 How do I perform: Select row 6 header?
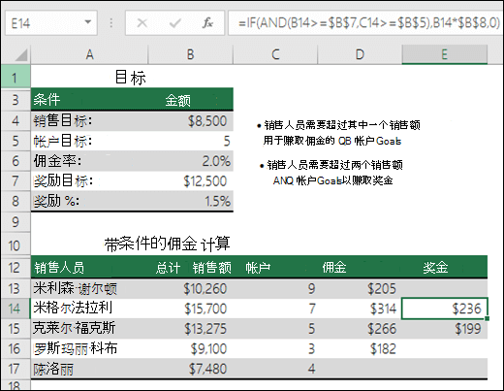[x=16, y=161]
